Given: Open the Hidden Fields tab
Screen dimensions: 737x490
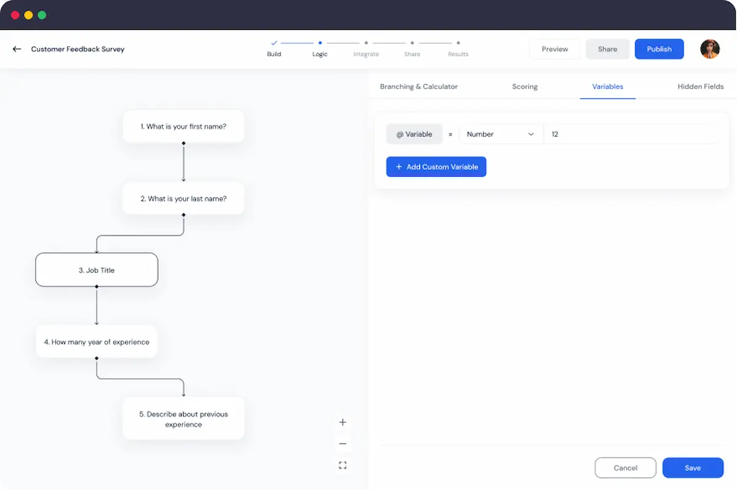Looking at the screenshot, I should tap(701, 86).
